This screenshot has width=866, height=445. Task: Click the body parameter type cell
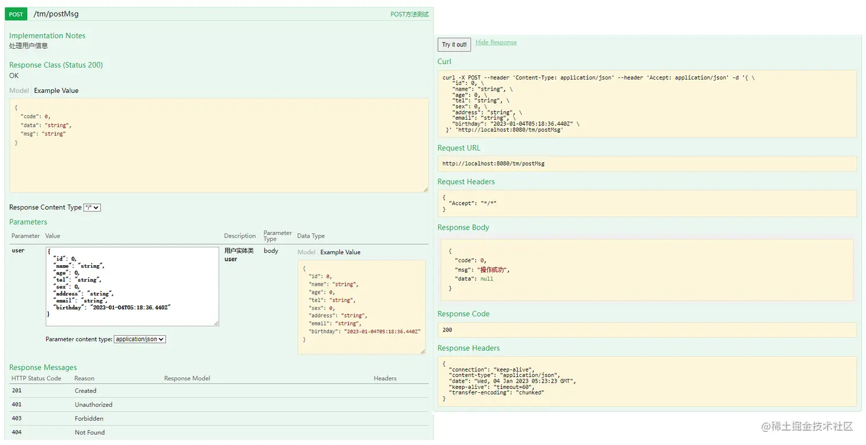271,251
